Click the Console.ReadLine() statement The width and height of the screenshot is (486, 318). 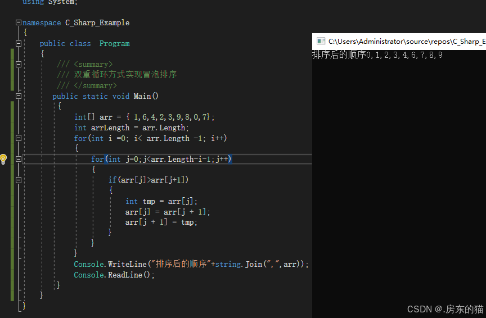click(114, 275)
